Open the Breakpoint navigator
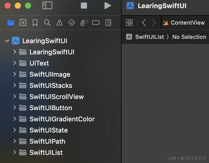This screenshot has height=163, width=209. point(96,23)
